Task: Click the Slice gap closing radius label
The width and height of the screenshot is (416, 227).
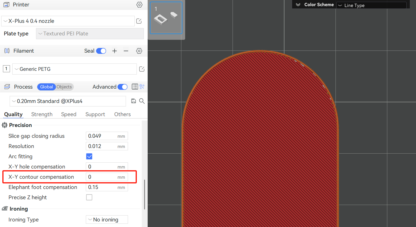Action: pos(36,136)
